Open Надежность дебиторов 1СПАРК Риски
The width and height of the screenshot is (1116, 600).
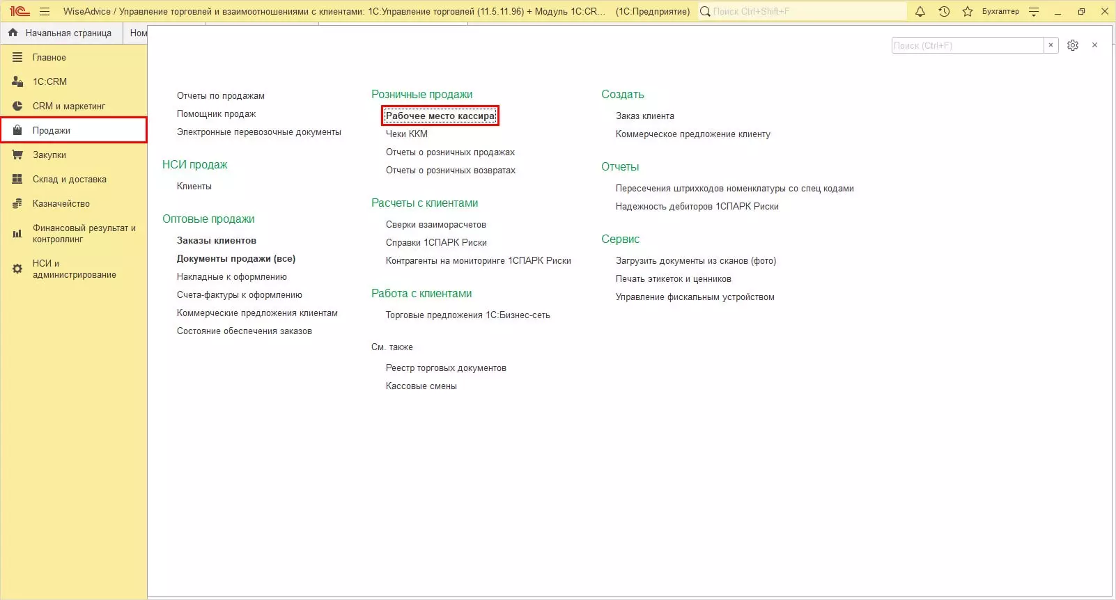pos(697,207)
